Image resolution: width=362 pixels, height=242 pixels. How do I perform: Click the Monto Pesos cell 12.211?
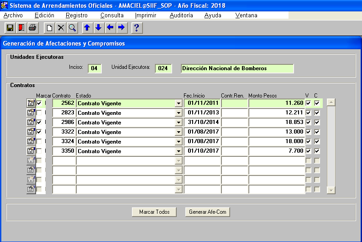pyautogui.click(x=277, y=113)
